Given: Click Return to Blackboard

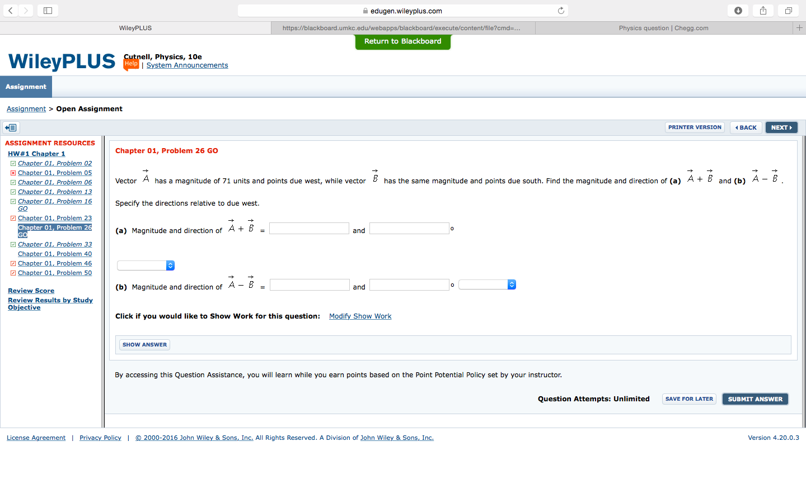Looking at the screenshot, I should click(x=402, y=41).
